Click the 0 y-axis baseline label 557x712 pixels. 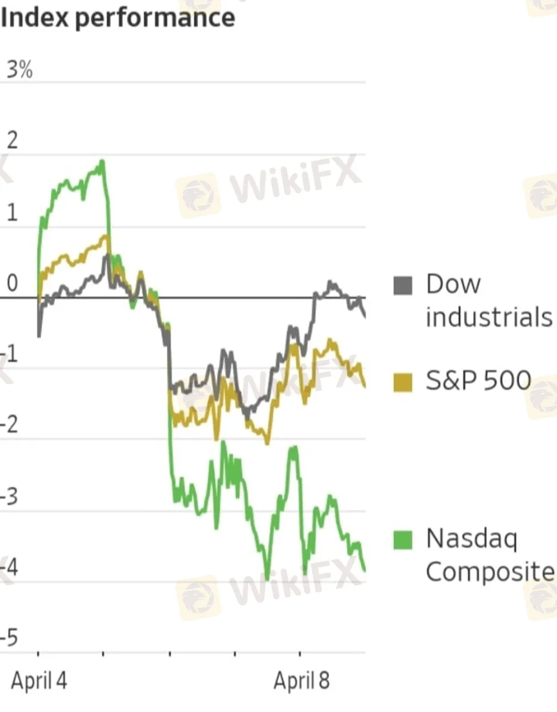[x=12, y=283]
